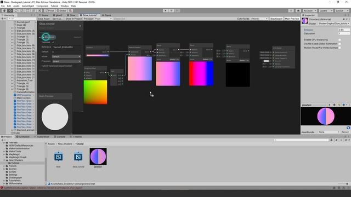
Task: Select the glowtest material thumbnail
Action: (98, 157)
